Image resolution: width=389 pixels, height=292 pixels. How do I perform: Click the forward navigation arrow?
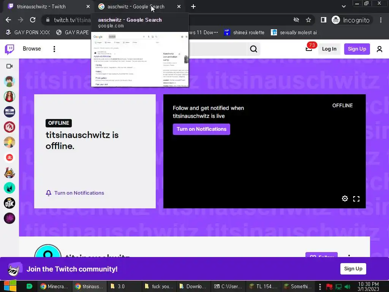(x=21, y=20)
